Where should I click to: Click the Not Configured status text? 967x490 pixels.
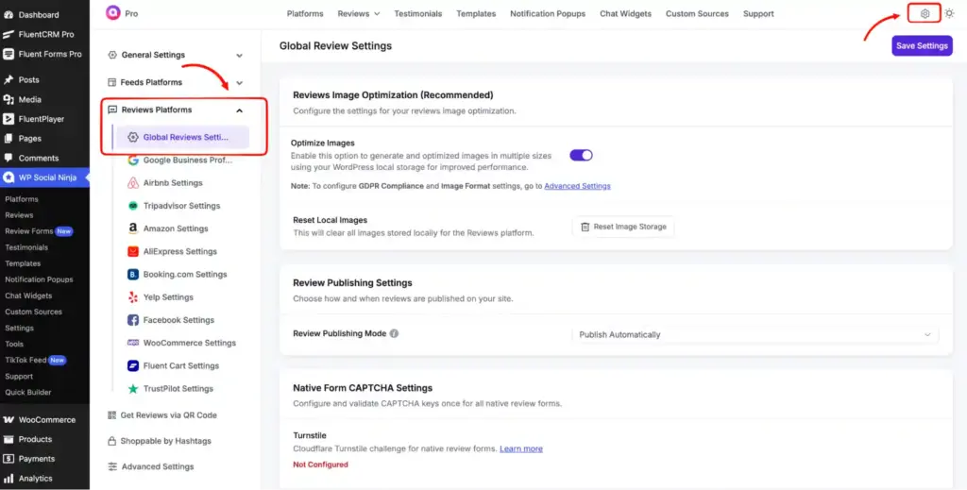(320, 465)
